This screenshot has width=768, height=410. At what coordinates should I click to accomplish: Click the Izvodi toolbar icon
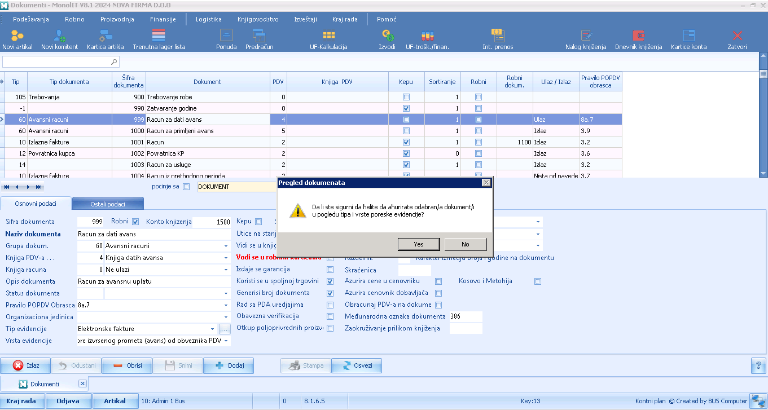(387, 36)
